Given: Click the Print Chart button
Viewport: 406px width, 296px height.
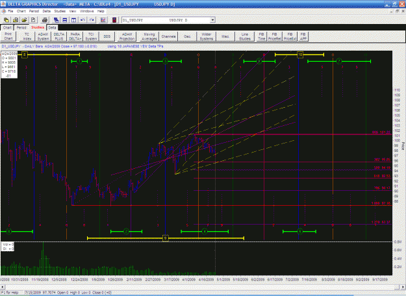Looking at the screenshot, I should (8, 36).
